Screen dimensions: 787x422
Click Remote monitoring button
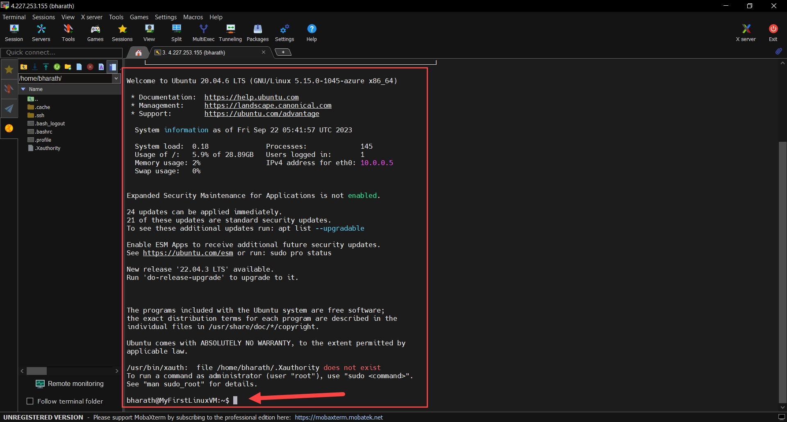tap(70, 383)
